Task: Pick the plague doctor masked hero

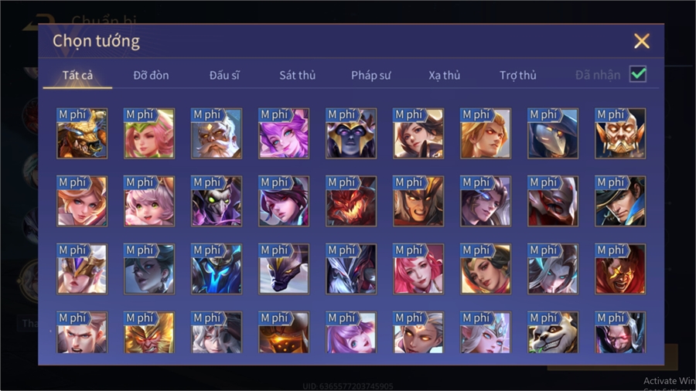Action: (x=217, y=201)
